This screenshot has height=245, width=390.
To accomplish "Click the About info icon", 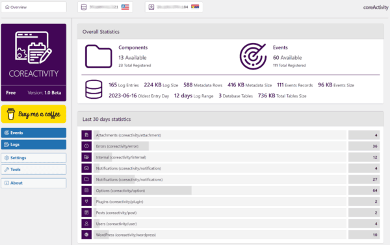I will click(6, 183).
